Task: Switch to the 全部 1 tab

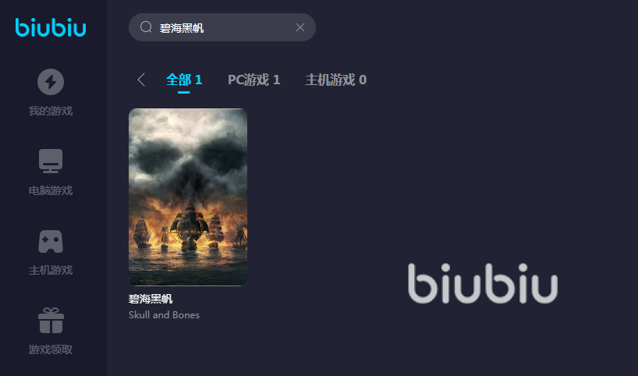Action: tap(184, 80)
